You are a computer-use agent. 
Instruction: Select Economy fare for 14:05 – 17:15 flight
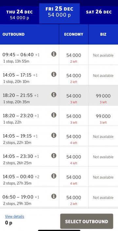pyautogui.click(x=74, y=75)
